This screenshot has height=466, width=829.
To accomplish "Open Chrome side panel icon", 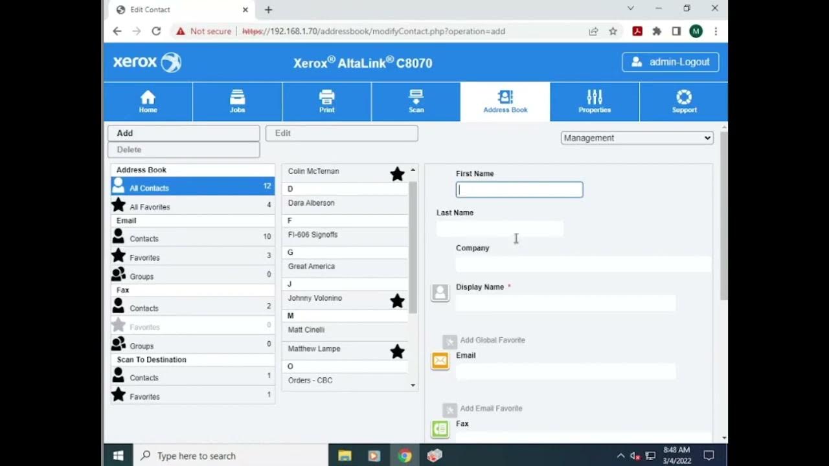I will point(676,31).
